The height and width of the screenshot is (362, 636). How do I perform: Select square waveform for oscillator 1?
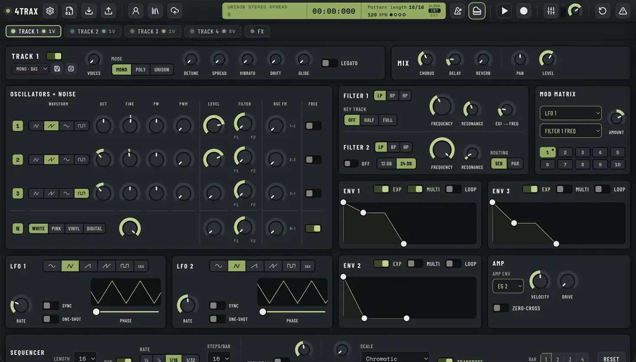81,126
